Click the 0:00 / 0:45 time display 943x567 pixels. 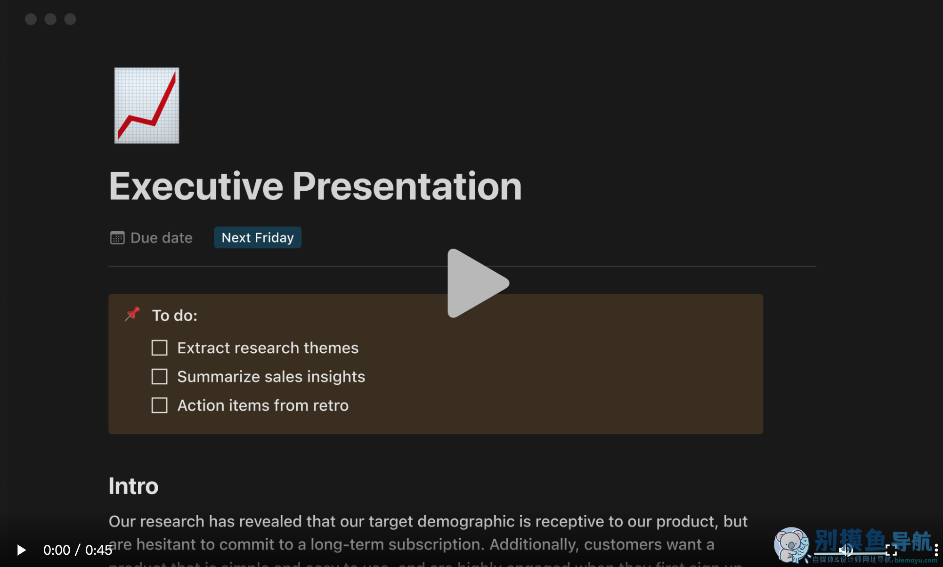click(x=78, y=550)
